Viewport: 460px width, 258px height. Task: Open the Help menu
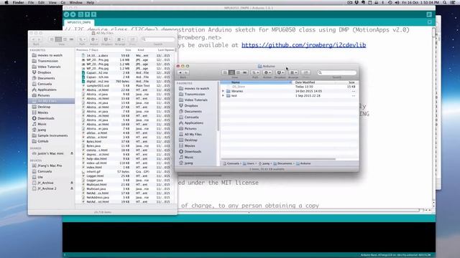click(x=90, y=2)
